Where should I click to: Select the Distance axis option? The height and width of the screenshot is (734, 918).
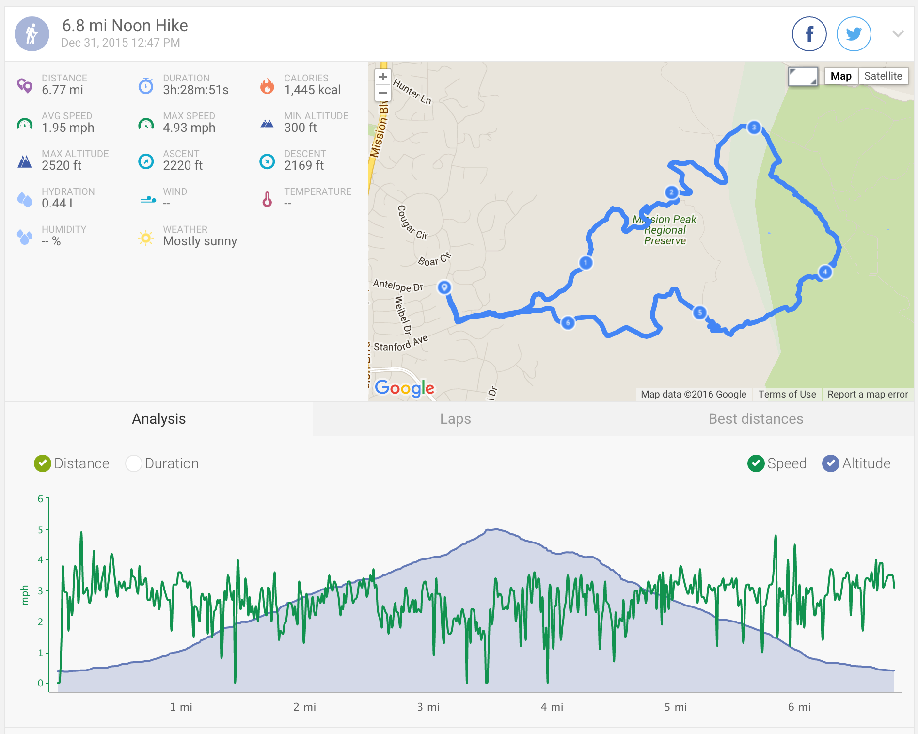click(43, 463)
